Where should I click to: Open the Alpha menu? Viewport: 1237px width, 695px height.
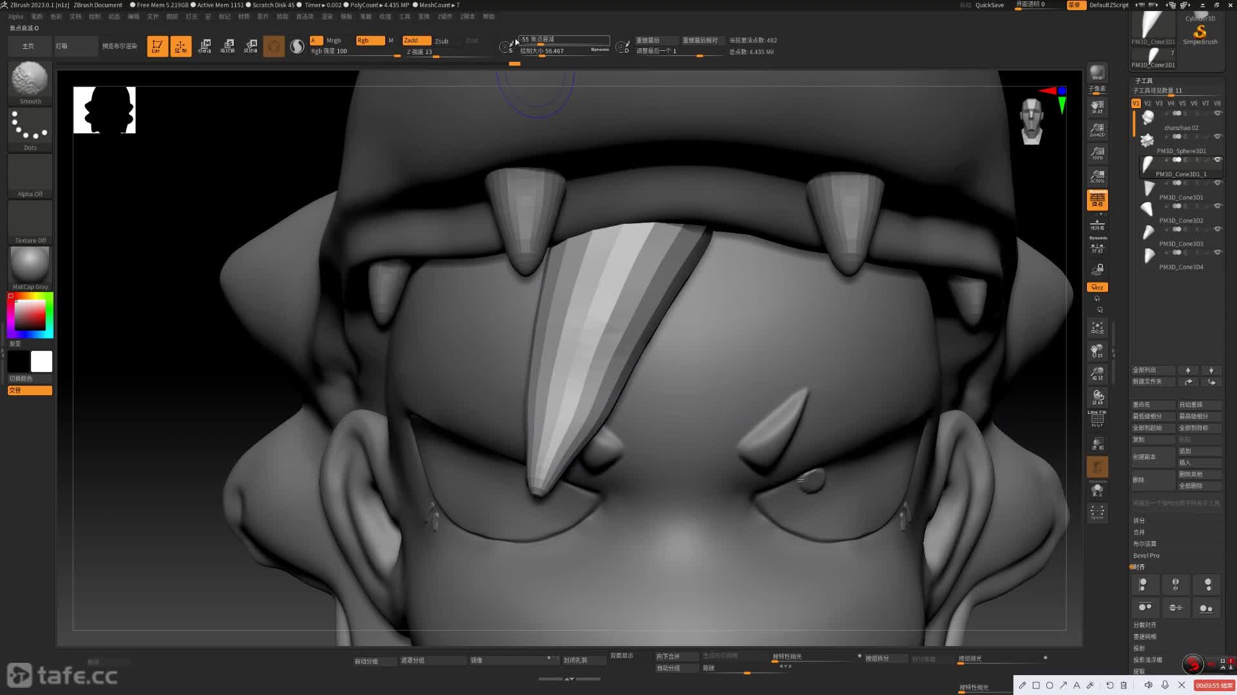coord(16,17)
